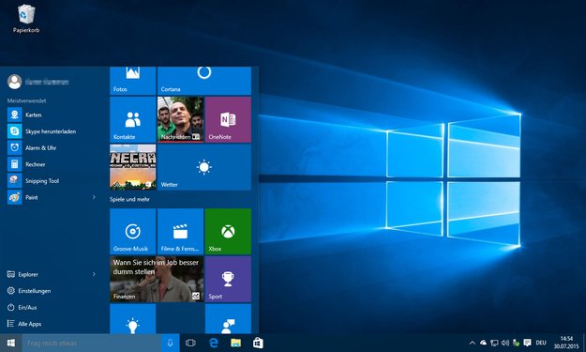This screenshot has height=352, width=586.
Task: Open the Store Minecraft tile
Action: (x=133, y=167)
